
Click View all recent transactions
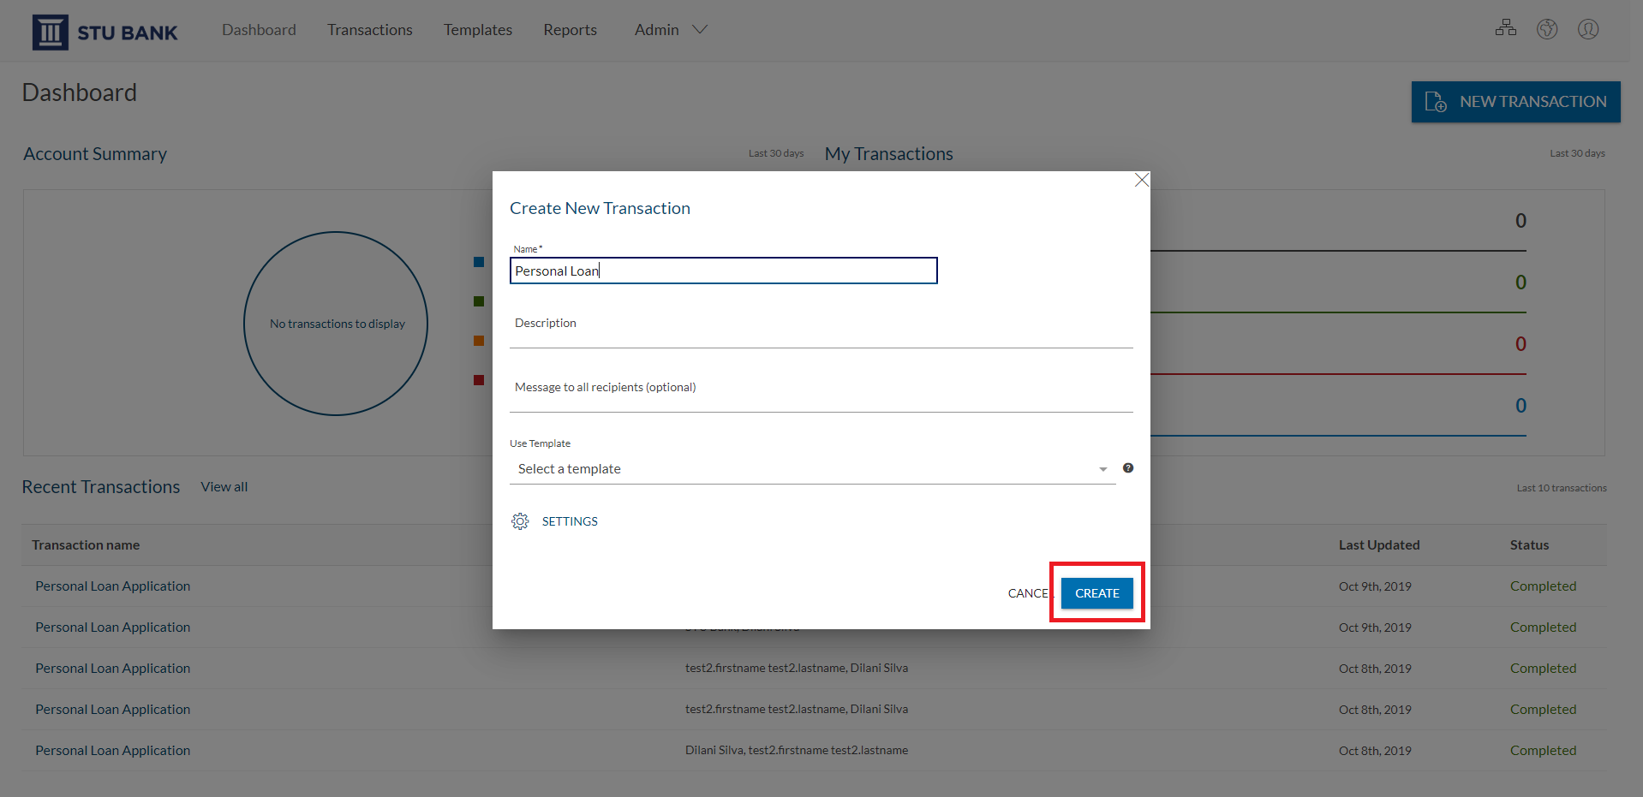tap(224, 487)
